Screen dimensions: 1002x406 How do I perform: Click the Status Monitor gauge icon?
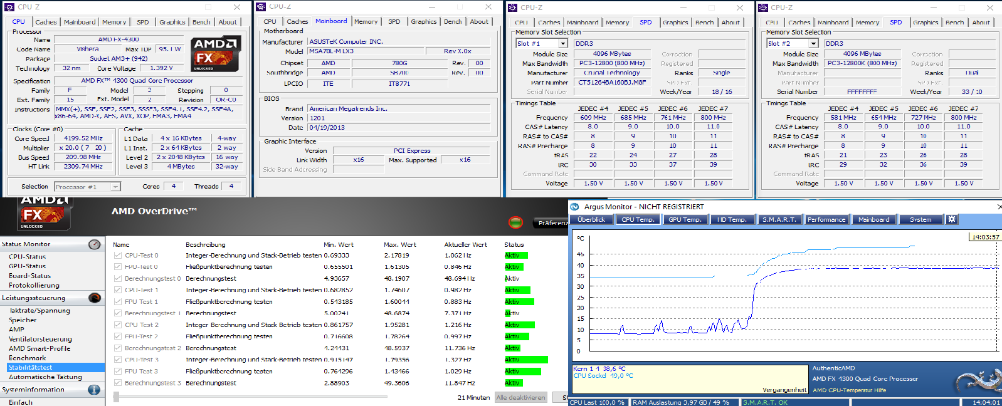tap(95, 244)
